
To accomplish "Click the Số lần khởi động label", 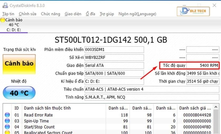I will click(170, 73).
